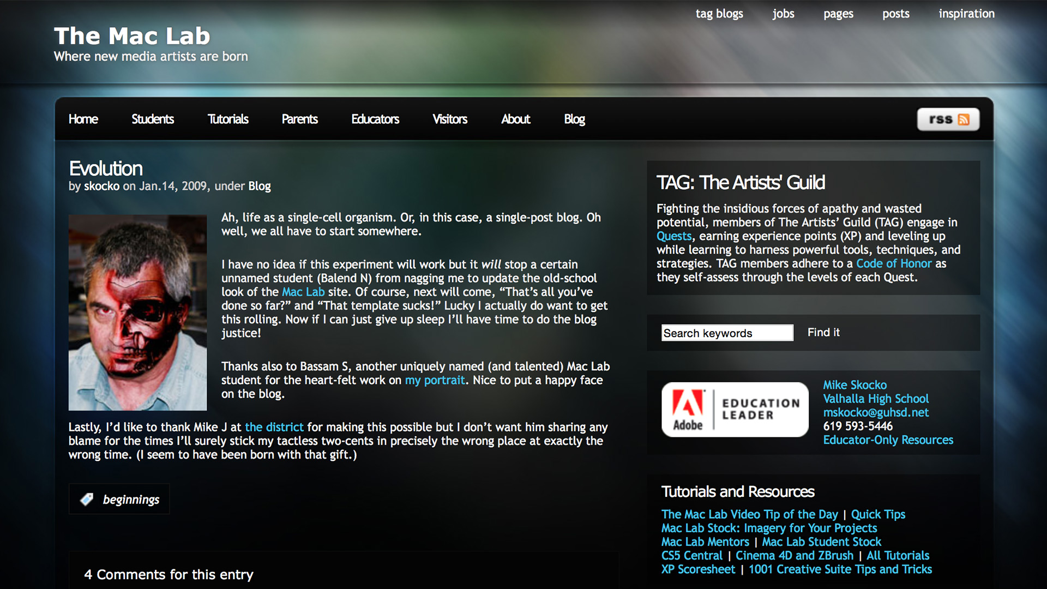The image size is (1047, 589).
Task: Click the Search keywords input field
Action: 727,333
